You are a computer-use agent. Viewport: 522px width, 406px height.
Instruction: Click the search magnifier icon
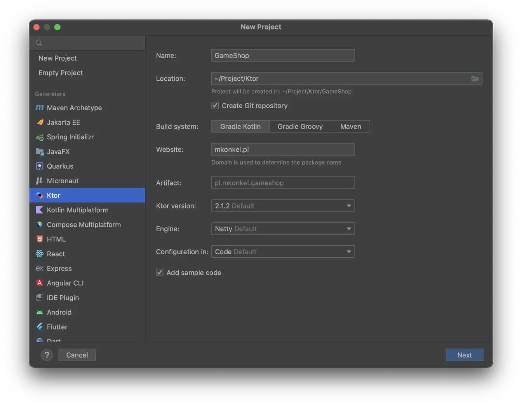39,43
